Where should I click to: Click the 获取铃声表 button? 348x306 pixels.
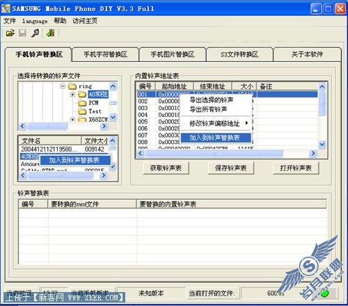pyautogui.click(x=166, y=168)
